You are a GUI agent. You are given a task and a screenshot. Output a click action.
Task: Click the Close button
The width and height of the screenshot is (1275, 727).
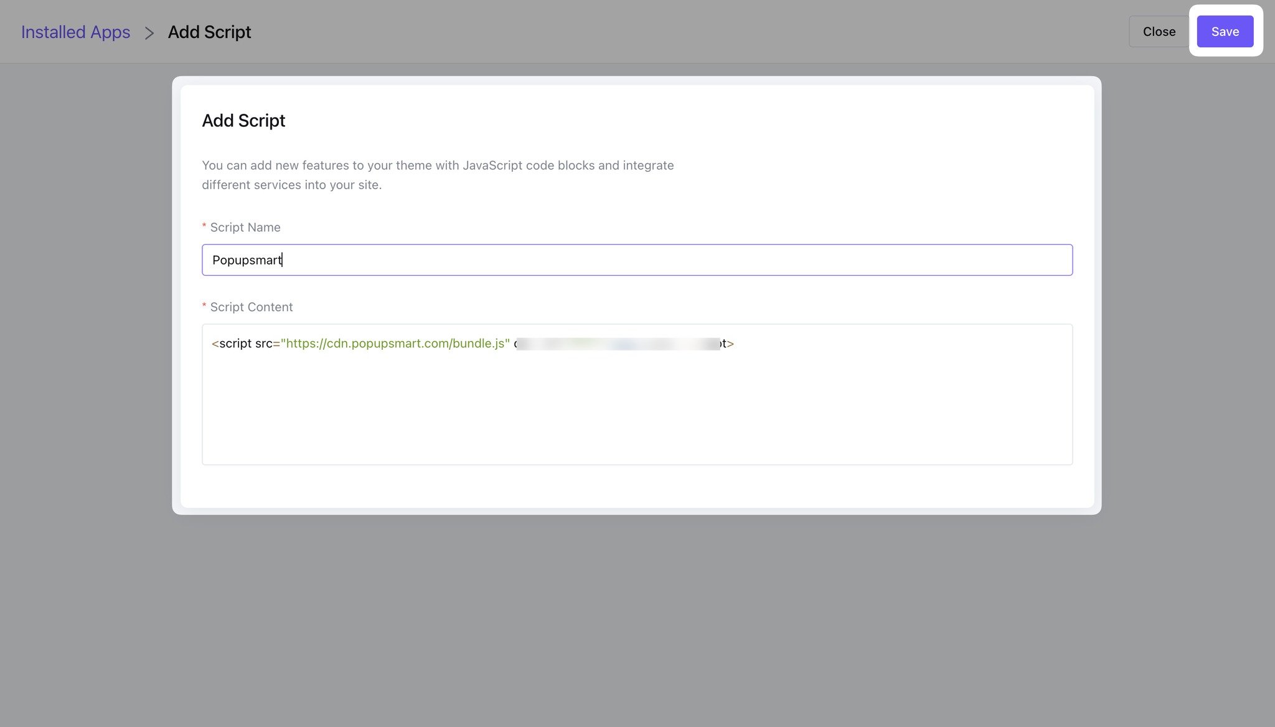coord(1159,31)
